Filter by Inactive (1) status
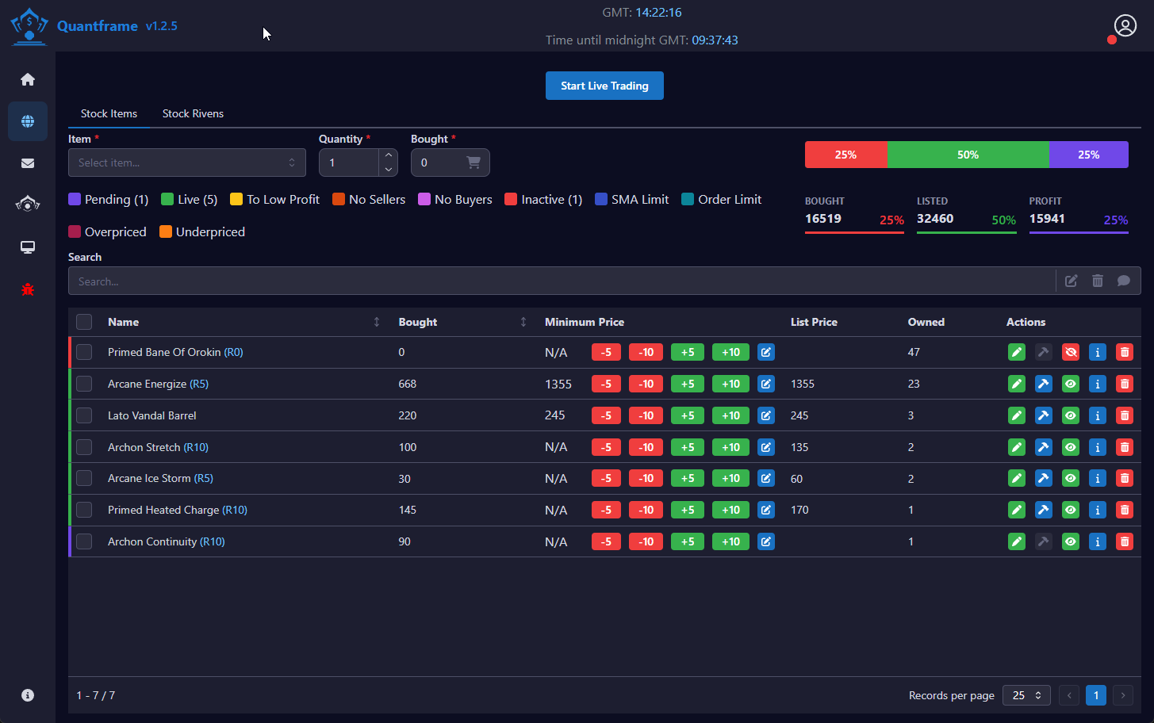Image resolution: width=1154 pixels, height=723 pixels. click(x=543, y=200)
